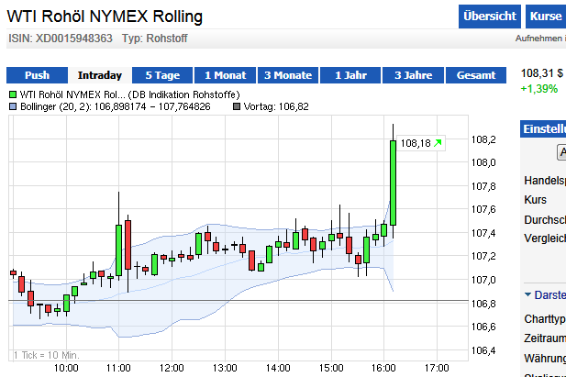The image size is (566, 377).
Task: Click the Währung settings label
Action: pos(545,359)
